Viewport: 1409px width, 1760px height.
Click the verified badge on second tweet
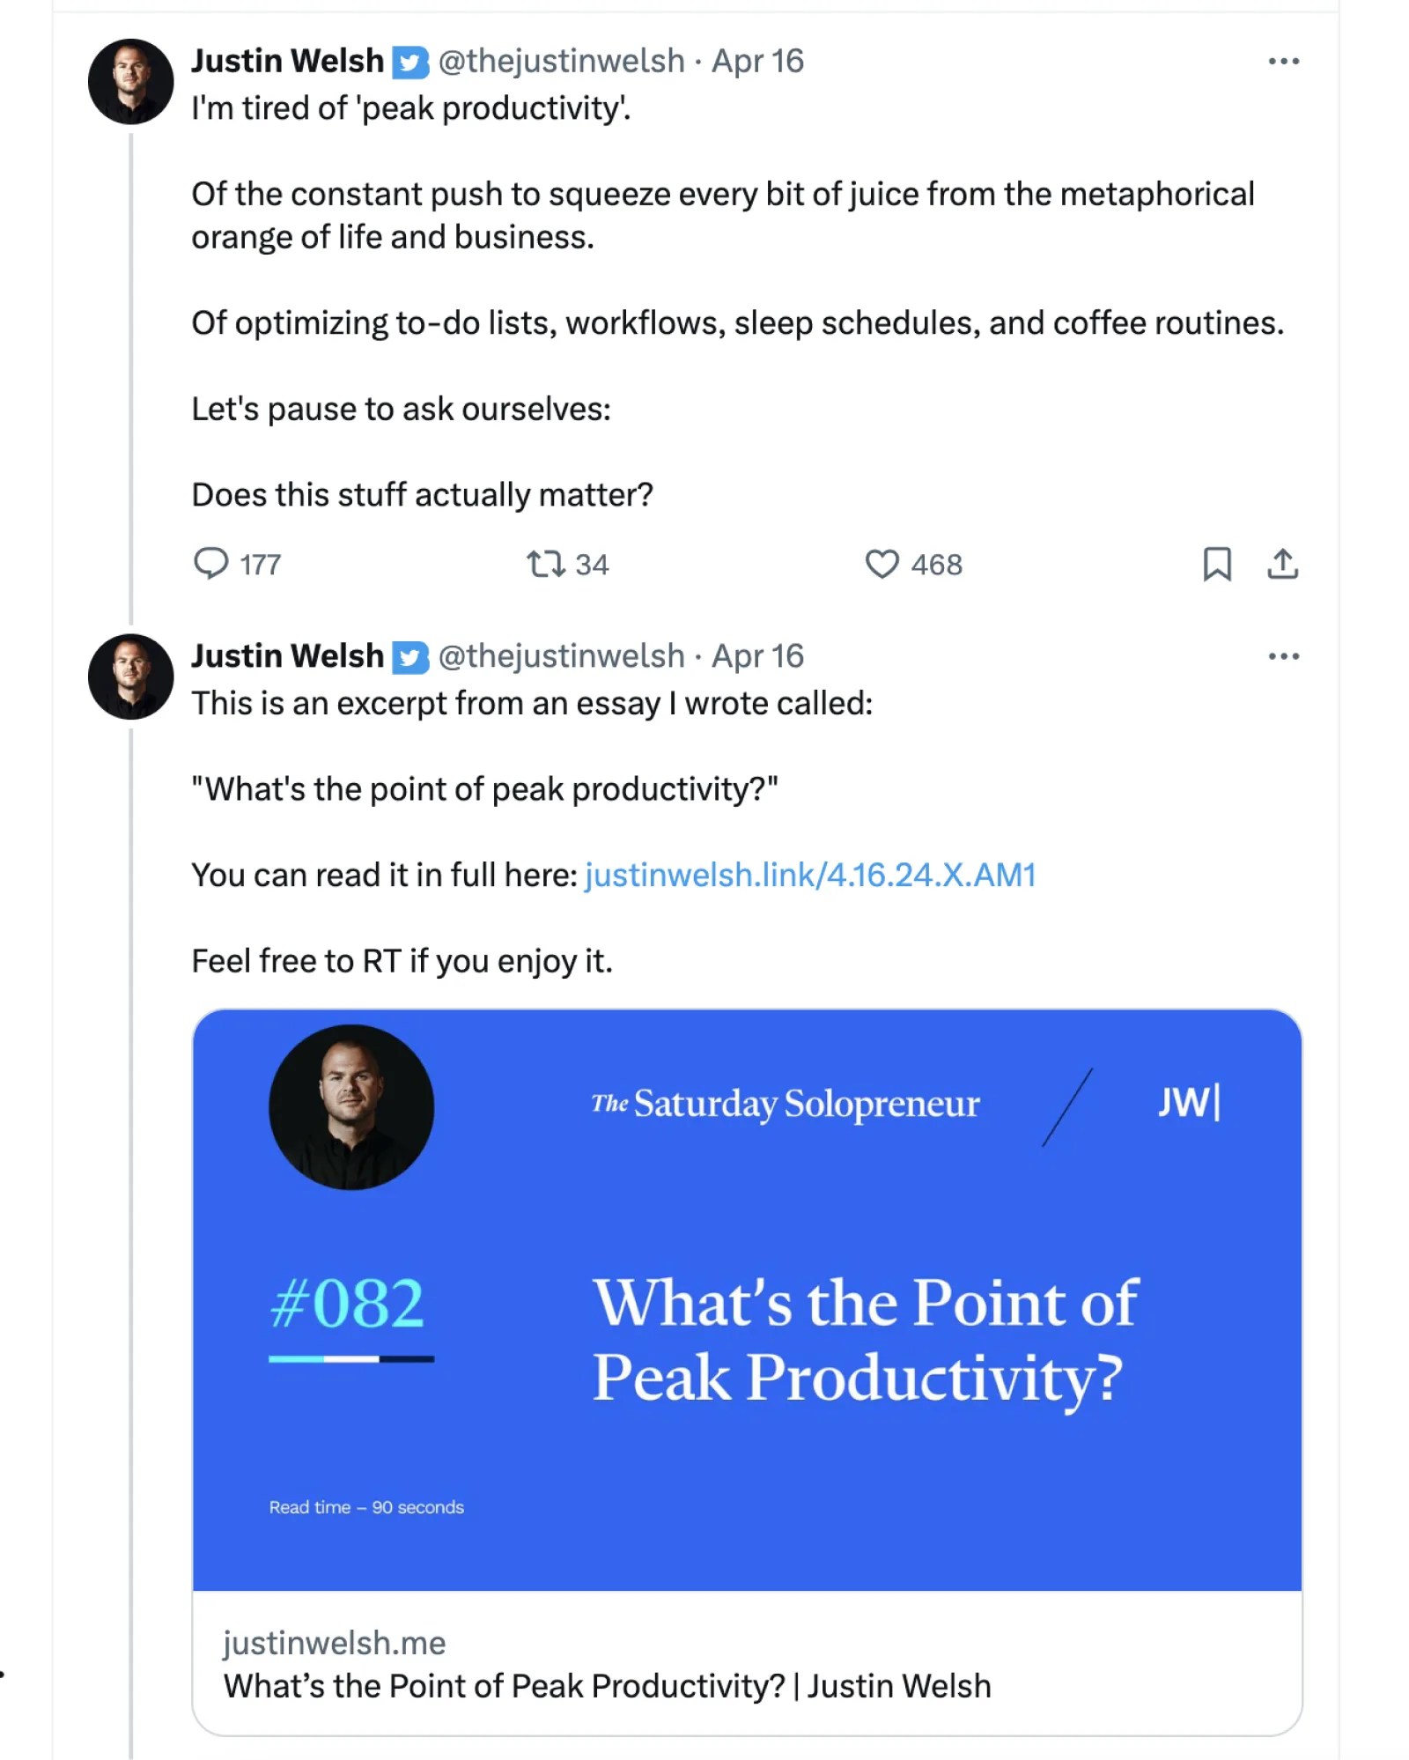coord(409,658)
